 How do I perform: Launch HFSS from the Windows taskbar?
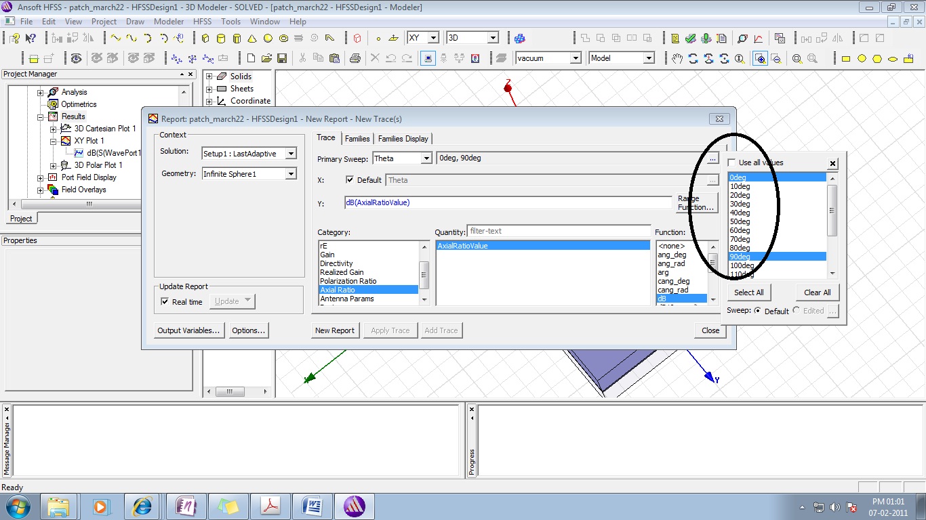pyautogui.click(x=354, y=506)
